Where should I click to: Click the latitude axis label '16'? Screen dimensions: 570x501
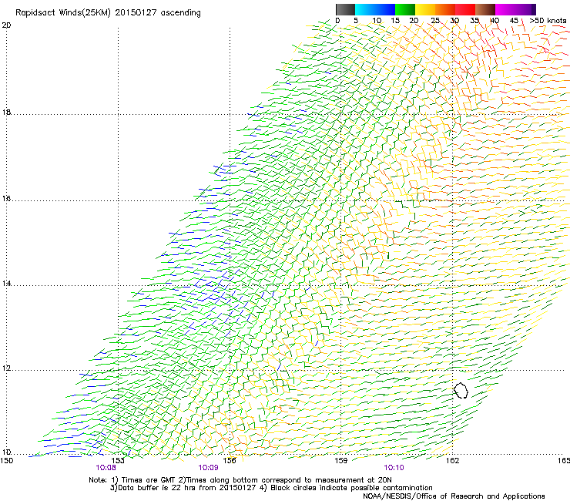pos(6,199)
